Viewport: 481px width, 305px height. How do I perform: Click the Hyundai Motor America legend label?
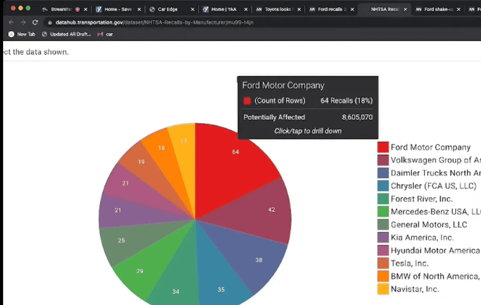[x=435, y=250]
